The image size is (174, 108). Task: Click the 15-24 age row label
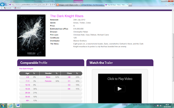(27, 89)
